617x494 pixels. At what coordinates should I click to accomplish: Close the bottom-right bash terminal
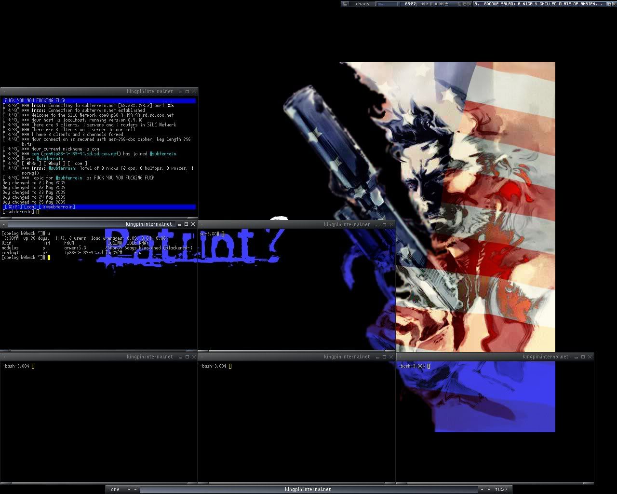coord(590,357)
